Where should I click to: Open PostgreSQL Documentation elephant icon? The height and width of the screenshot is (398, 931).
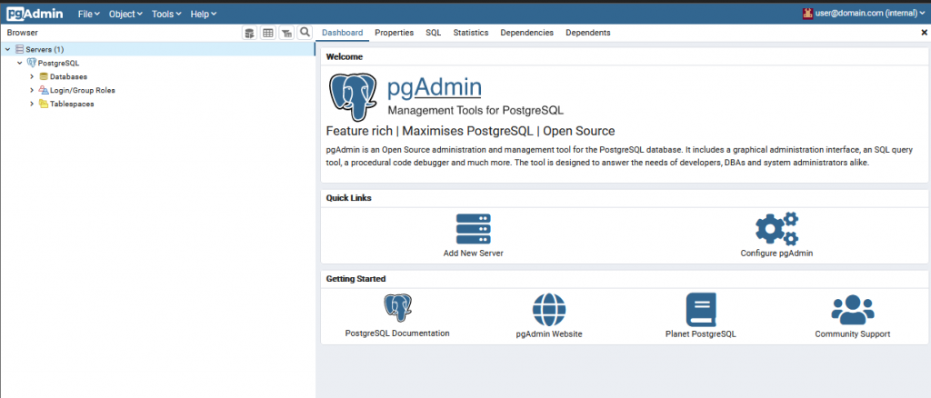click(397, 309)
